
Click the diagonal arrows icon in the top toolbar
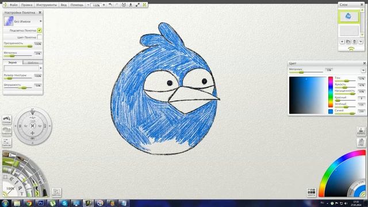[x=137, y=5]
